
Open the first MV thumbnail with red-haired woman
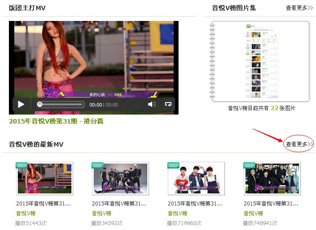pyautogui.click(x=45, y=179)
